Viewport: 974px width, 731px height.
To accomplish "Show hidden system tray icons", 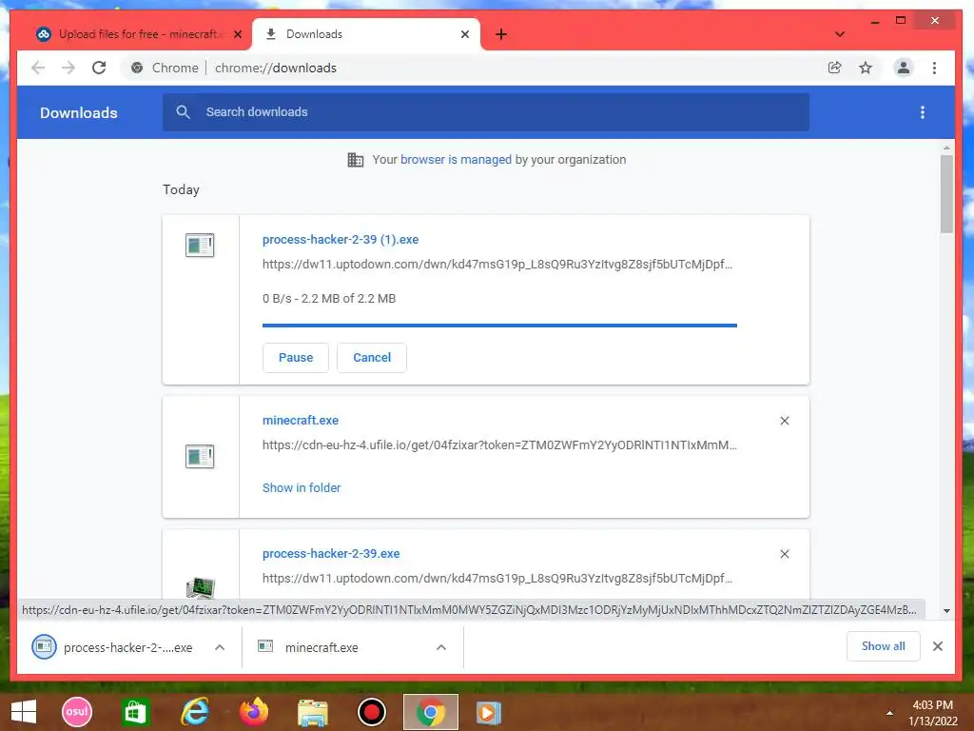I will click(889, 713).
